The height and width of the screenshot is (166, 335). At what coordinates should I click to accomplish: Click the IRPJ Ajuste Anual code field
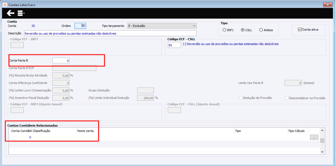(x=17, y=110)
